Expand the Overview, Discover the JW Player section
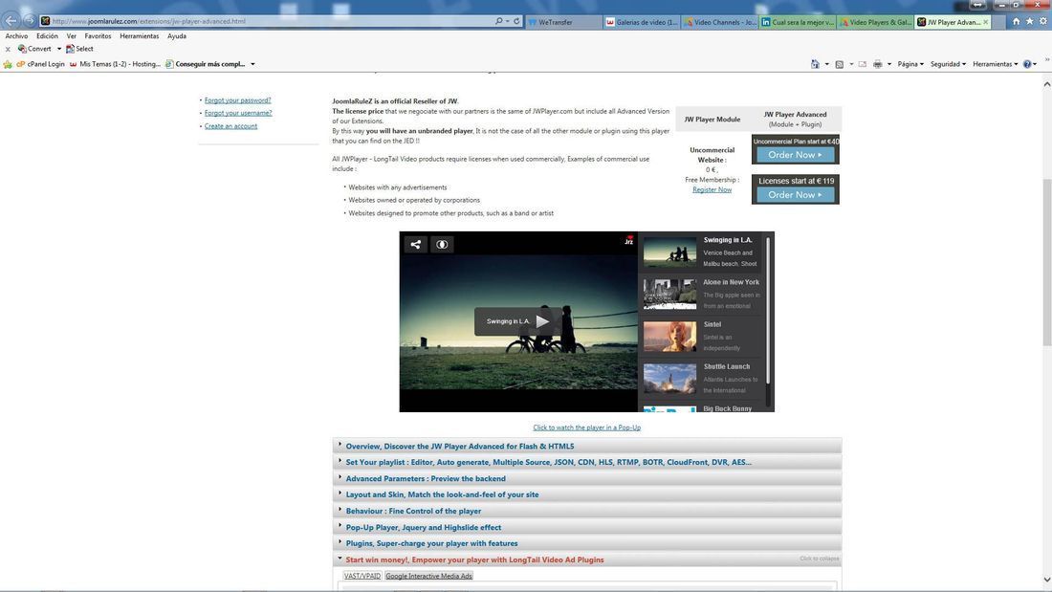The height and width of the screenshot is (592, 1052). click(x=587, y=447)
